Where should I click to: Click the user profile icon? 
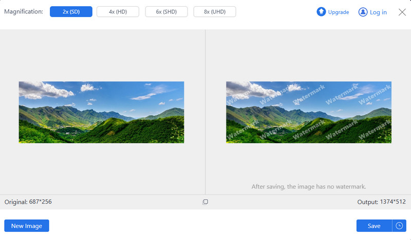[x=363, y=12]
